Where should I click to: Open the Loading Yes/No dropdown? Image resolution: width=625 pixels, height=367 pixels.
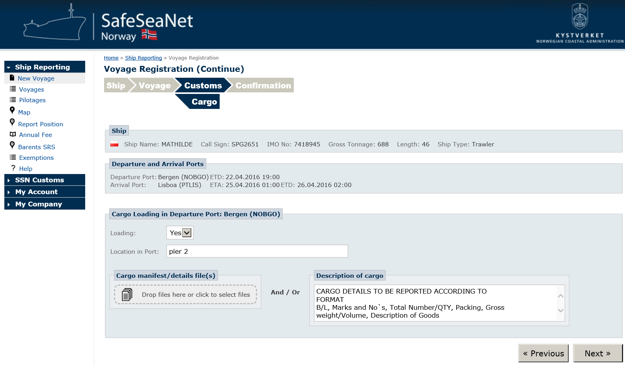[x=180, y=233]
